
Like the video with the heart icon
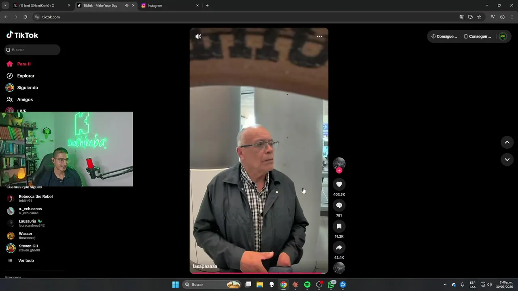coord(339,184)
